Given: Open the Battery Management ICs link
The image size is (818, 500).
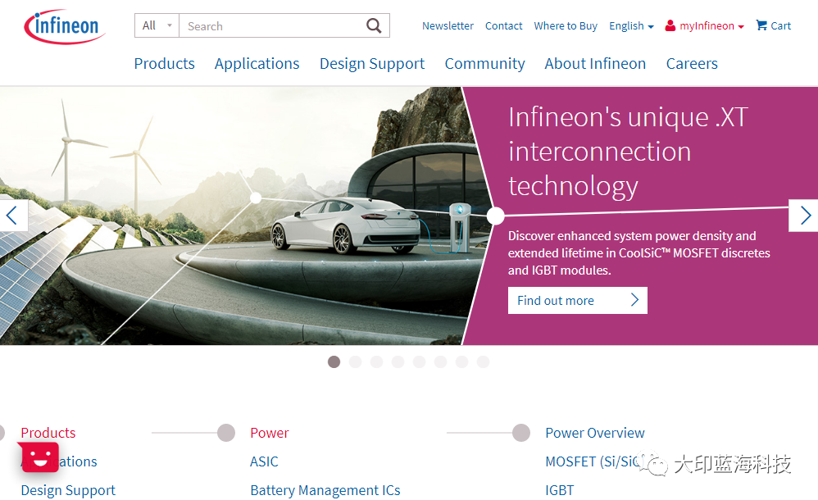Looking at the screenshot, I should [x=325, y=490].
